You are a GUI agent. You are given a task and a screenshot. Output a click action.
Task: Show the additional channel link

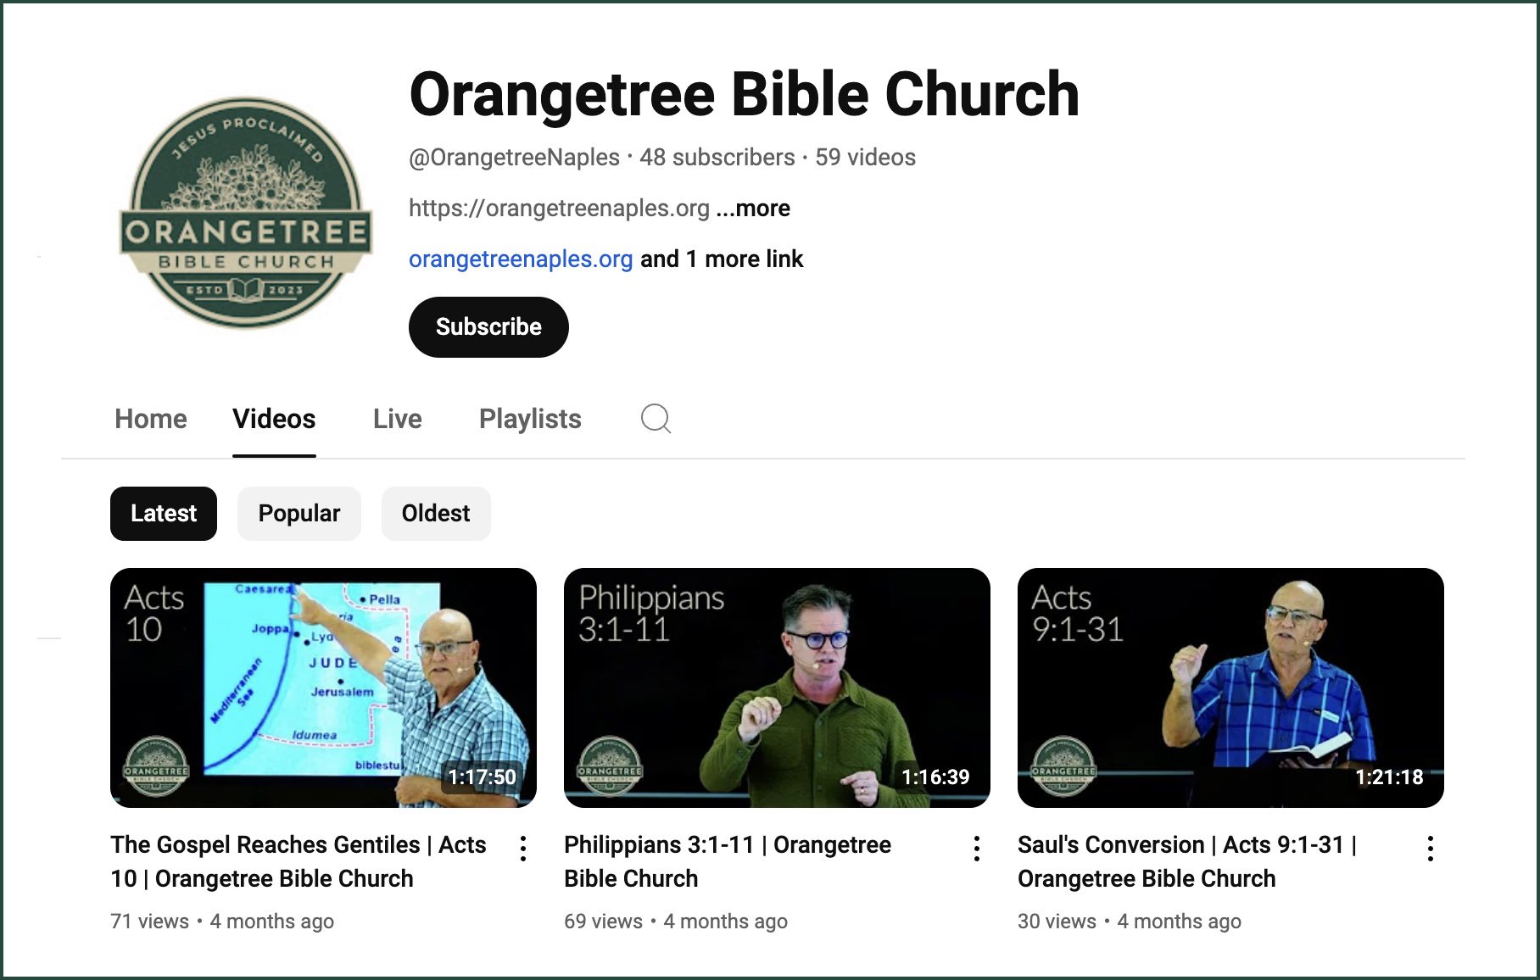(x=722, y=259)
